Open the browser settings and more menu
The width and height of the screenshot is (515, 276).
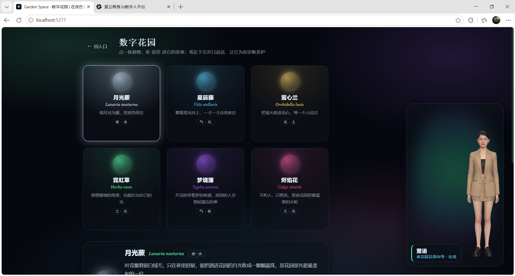508,20
